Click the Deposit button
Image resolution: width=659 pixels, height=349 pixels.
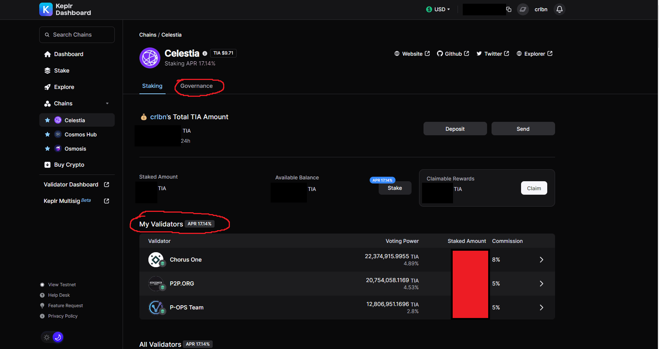[455, 129]
